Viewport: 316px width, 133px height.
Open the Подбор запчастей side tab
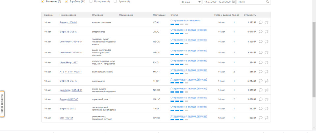(2, 104)
